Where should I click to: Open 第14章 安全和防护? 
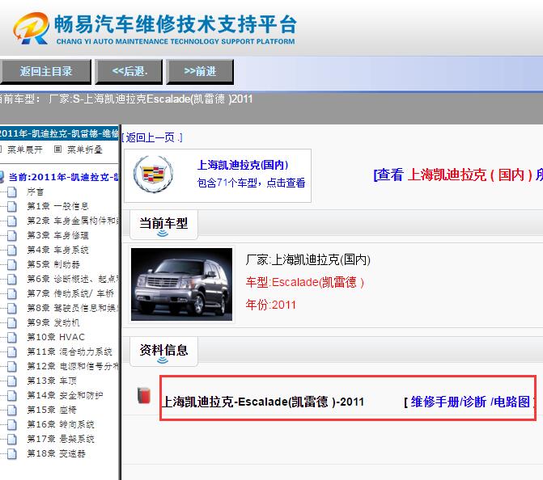65,395
